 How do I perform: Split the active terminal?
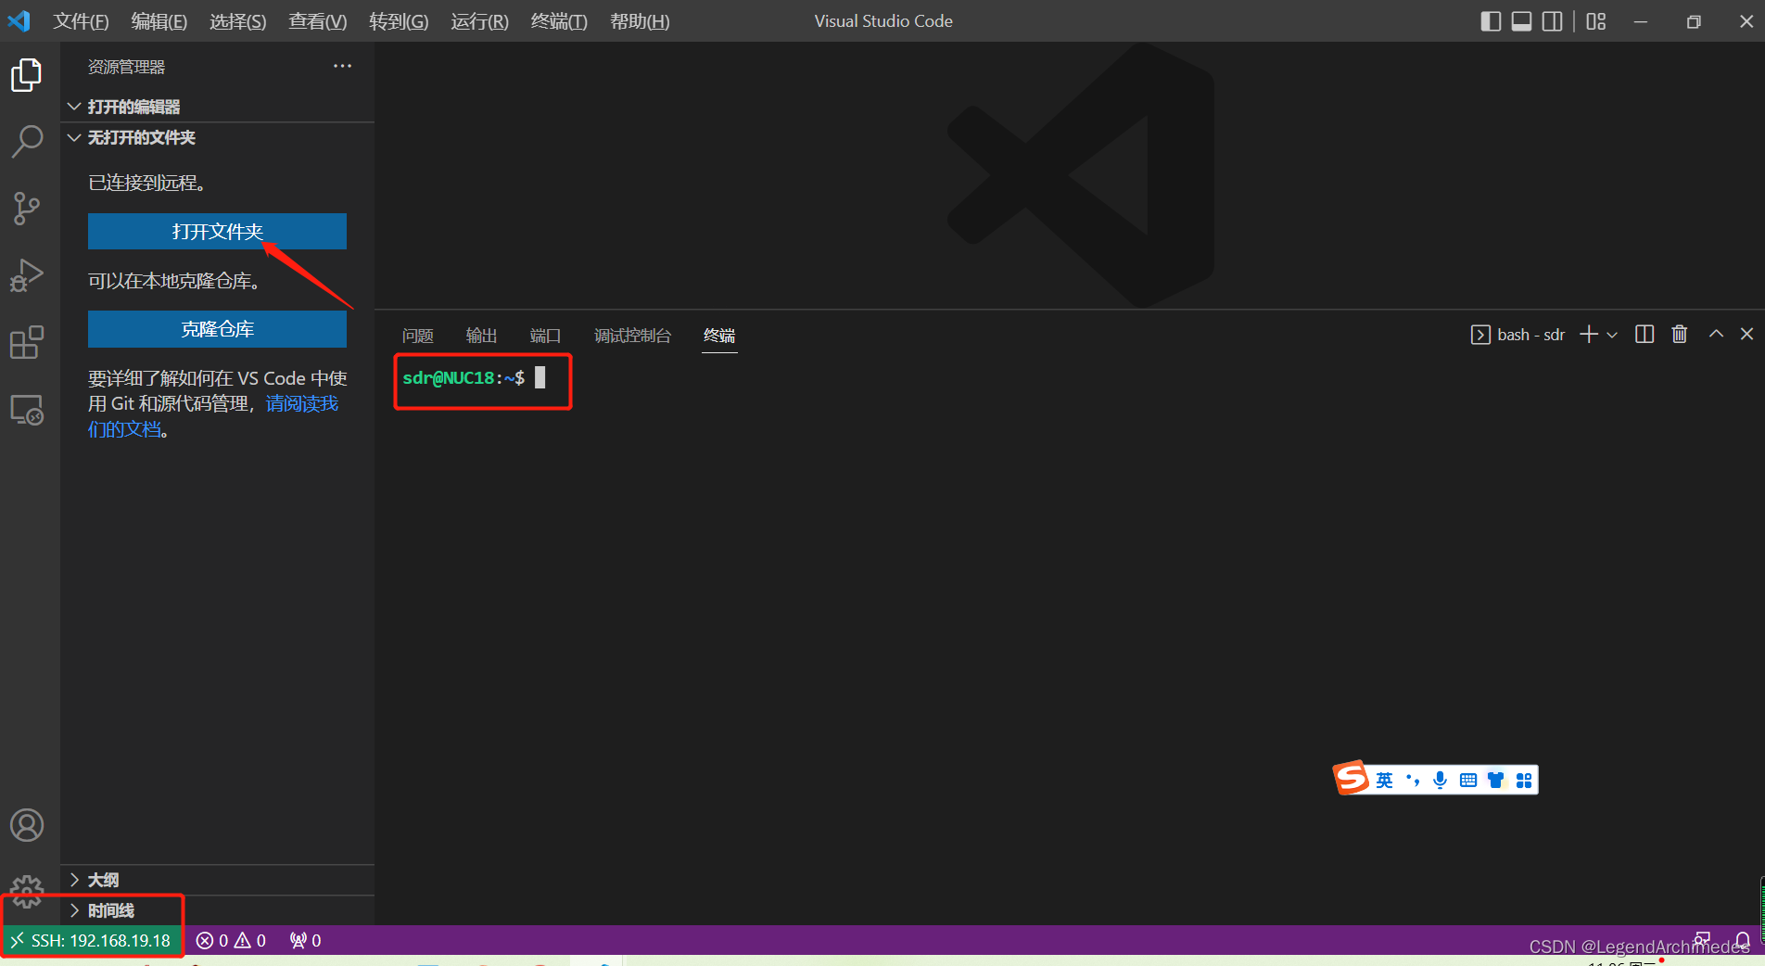1644,335
